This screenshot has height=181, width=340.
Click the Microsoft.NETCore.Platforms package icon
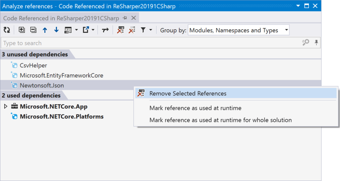tap(14, 116)
